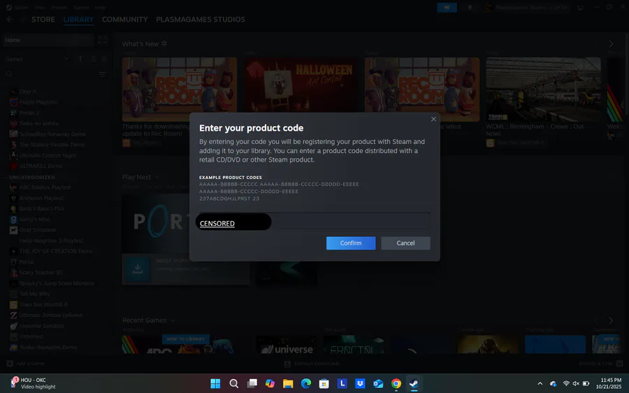This screenshot has width=629, height=393.
Task: Show hidden system tray icons
Action: click(540, 384)
